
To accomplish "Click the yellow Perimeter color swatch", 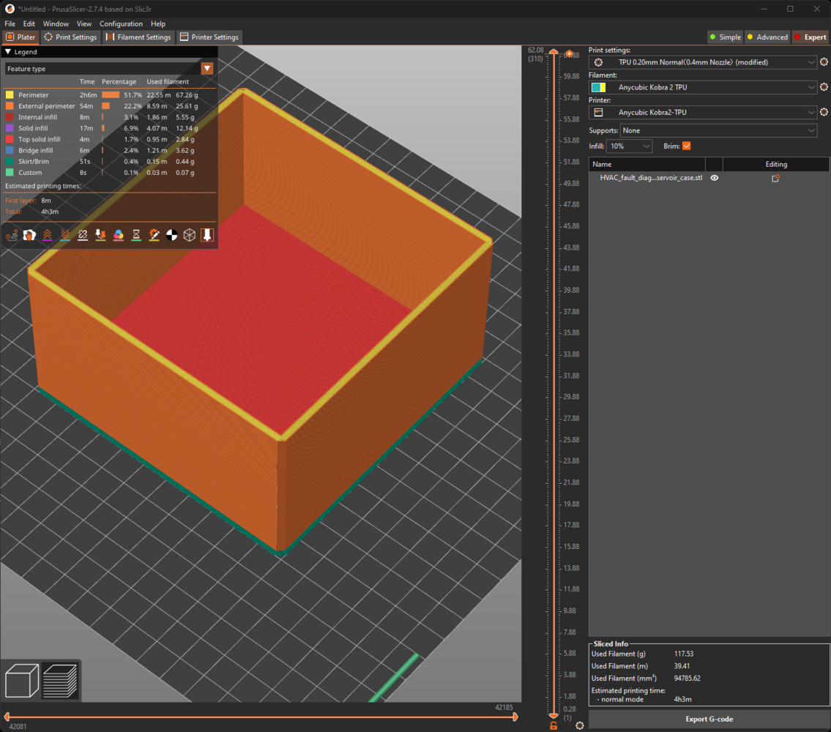I will pyautogui.click(x=10, y=95).
